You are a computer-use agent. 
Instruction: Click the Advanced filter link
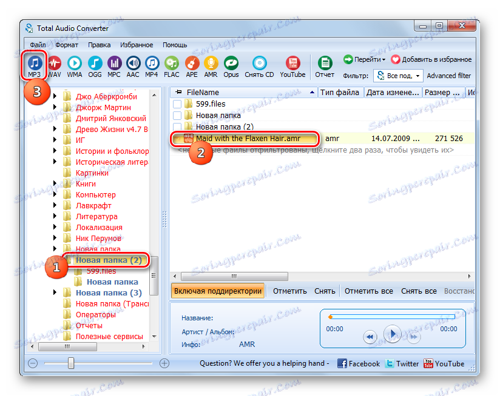click(x=448, y=76)
